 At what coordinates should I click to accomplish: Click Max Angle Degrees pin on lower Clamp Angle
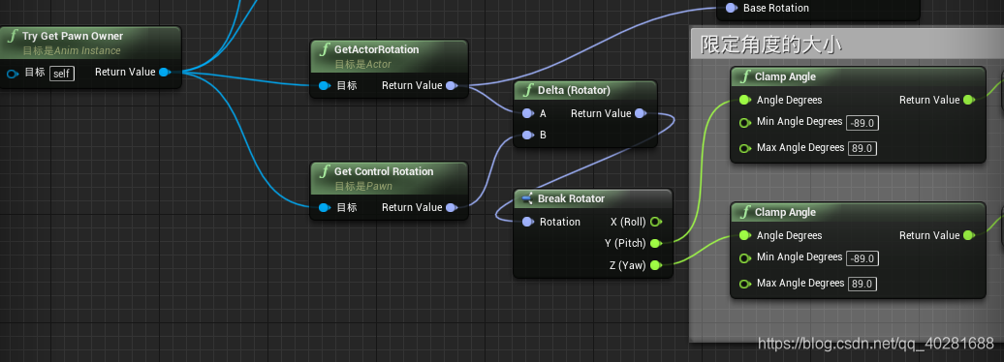(x=744, y=284)
